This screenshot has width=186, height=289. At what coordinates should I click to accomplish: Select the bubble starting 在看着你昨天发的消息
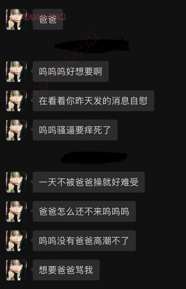tap(93, 101)
